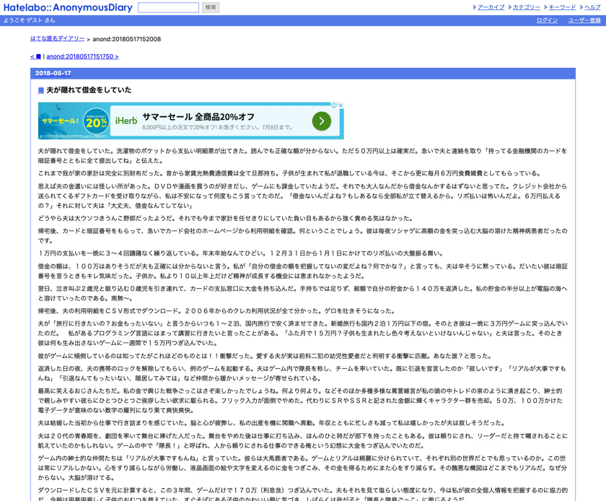This screenshot has height=501, width=606.
Task: Click the blue square permalink icon beside title
Action: 41,90
